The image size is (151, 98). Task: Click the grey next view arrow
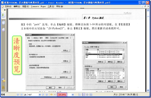(x=55, y=94)
